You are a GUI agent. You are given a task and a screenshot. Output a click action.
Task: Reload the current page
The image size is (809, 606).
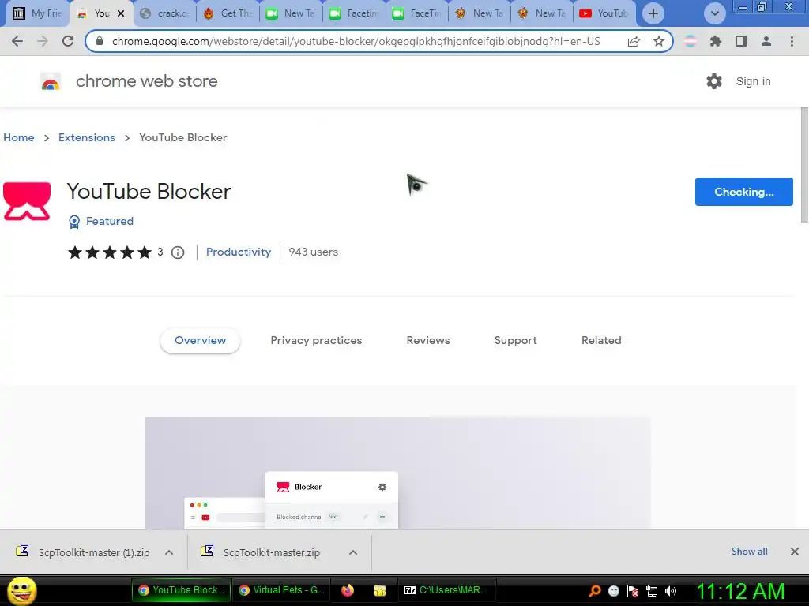click(x=68, y=41)
